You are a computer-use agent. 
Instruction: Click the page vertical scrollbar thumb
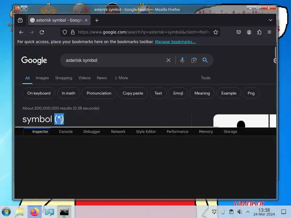coord(275,52)
